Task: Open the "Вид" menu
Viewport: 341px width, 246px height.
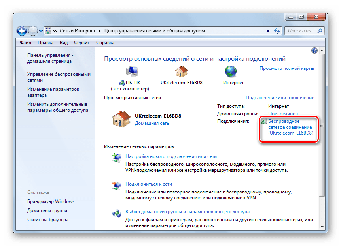Action: tap(64, 43)
